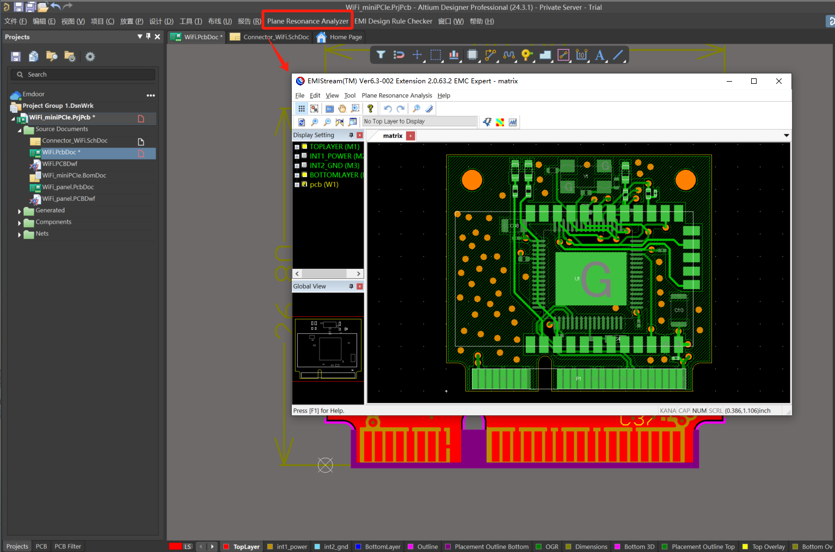Select the Pan hand tool in EMIStream
Viewport: 835px width, 552px height.
[342, 109]
